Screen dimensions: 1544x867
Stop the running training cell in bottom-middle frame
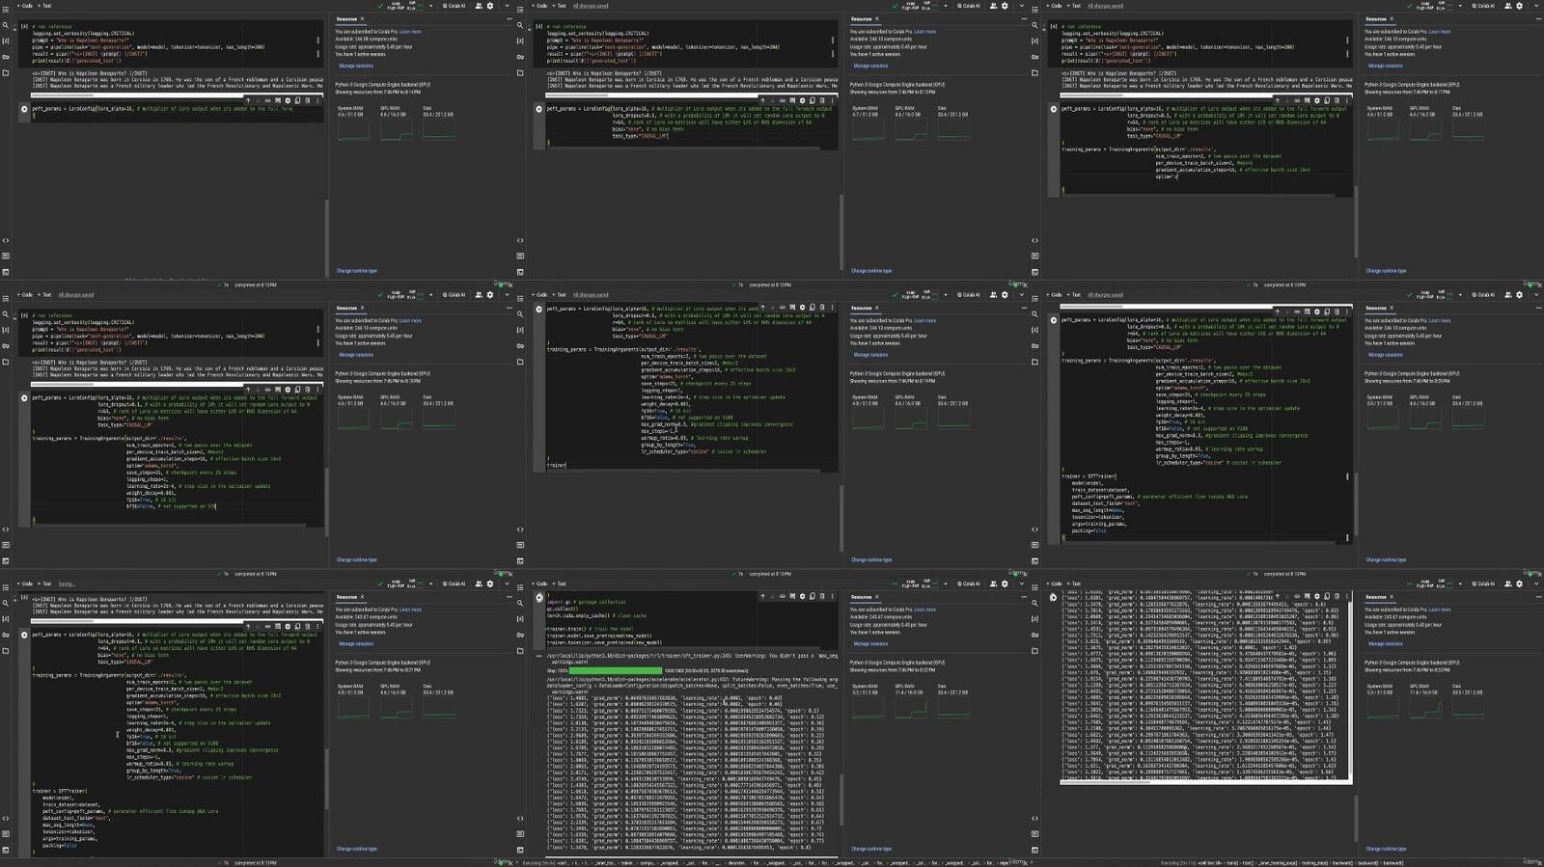coord(539,598)
